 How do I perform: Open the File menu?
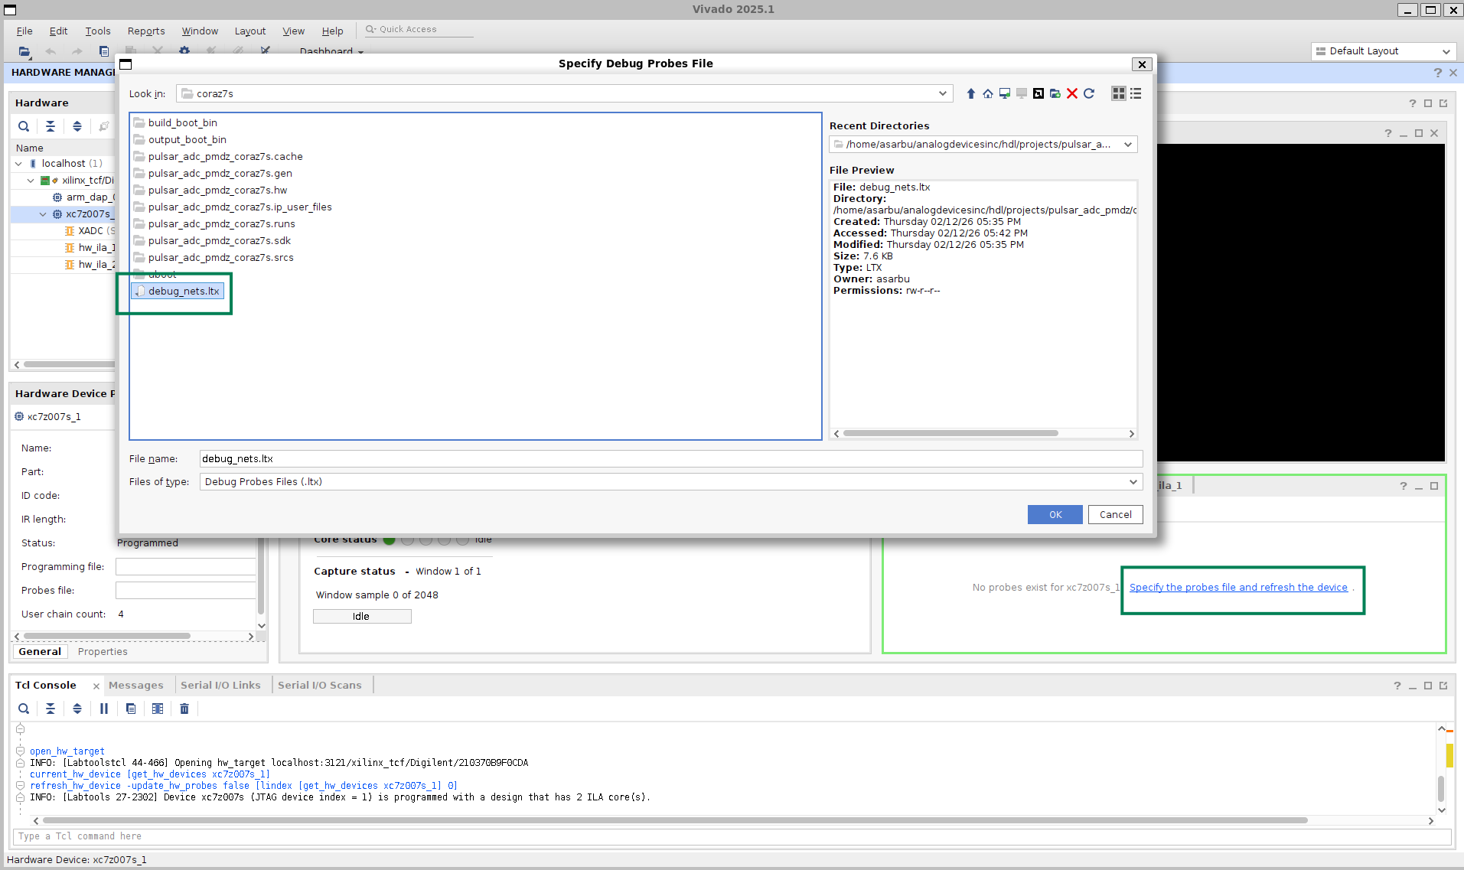pyautogui.click(x=24, y=31)
